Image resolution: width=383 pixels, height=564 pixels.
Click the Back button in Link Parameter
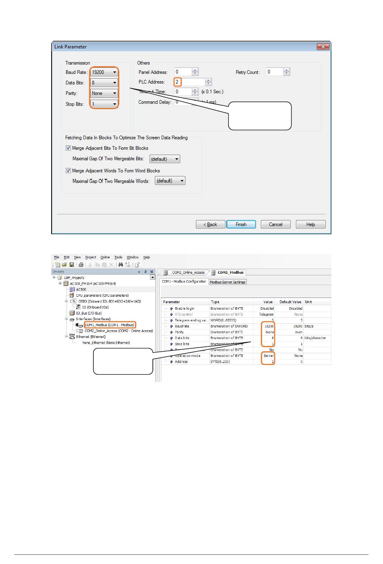click(x=210, y=224)
